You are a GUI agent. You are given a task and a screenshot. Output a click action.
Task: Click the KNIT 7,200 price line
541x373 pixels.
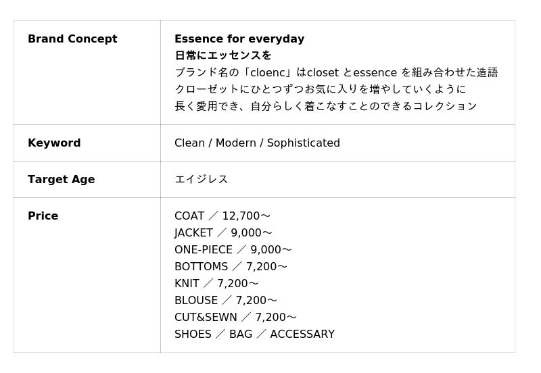pos(216,284)
